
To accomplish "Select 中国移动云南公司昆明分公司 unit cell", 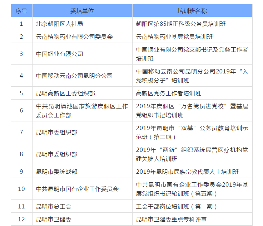I will (82, 76).
